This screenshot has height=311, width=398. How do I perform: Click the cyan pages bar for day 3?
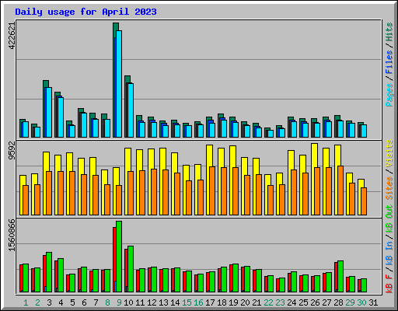tap(49, 112)
